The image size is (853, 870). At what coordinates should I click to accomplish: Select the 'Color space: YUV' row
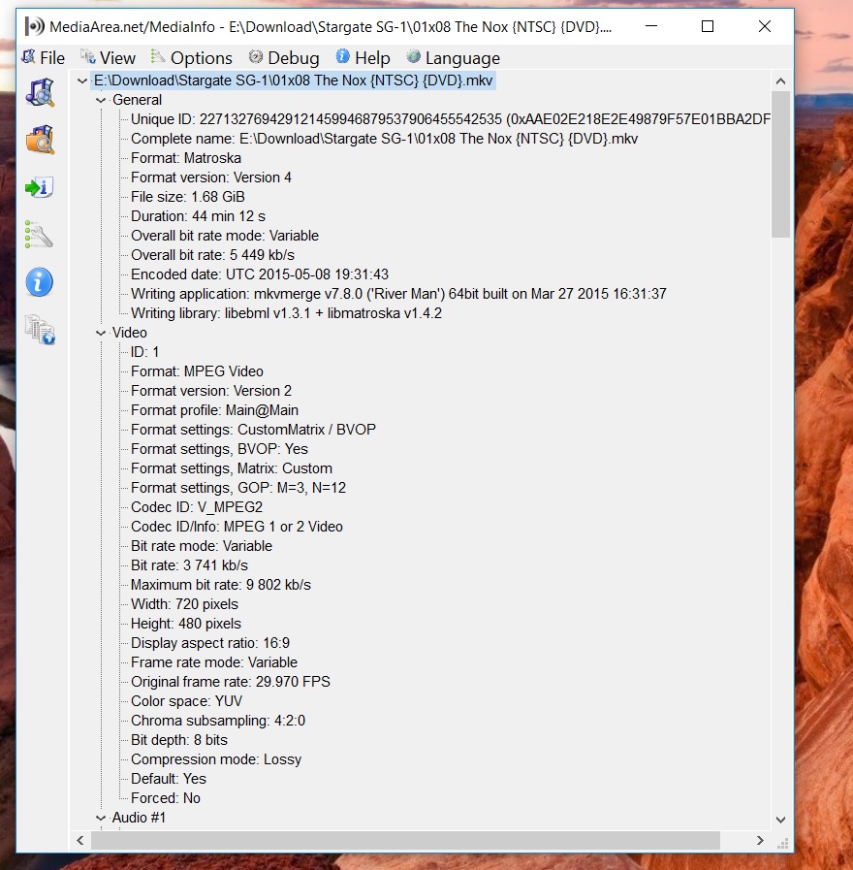tap(186, 702)
